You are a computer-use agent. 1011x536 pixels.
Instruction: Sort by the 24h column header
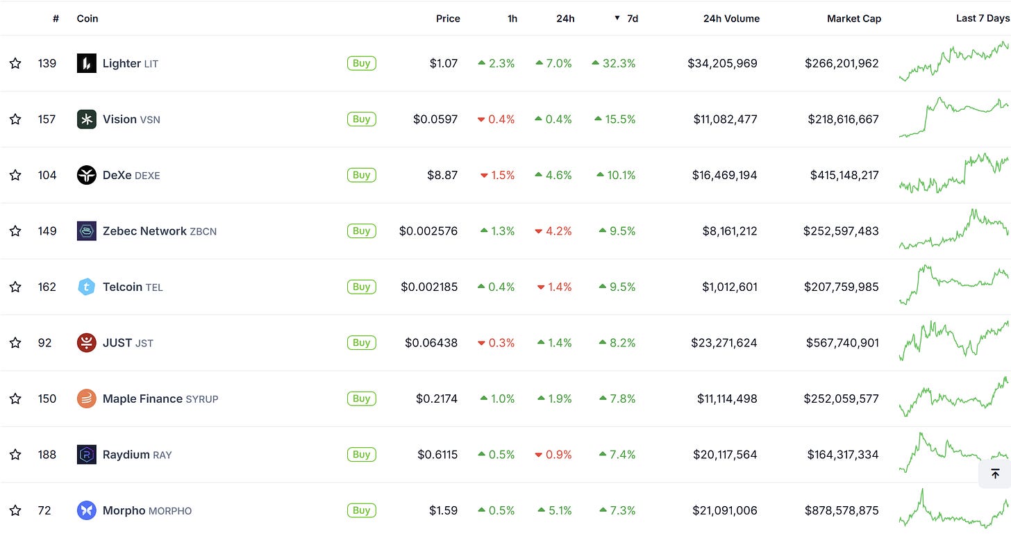click(x=565, y=19)
